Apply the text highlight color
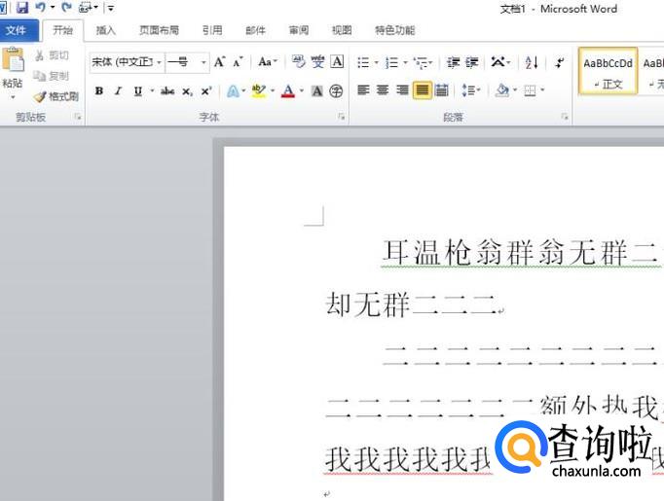The width and height of the screenshot is (664, 501). [258, 91]
